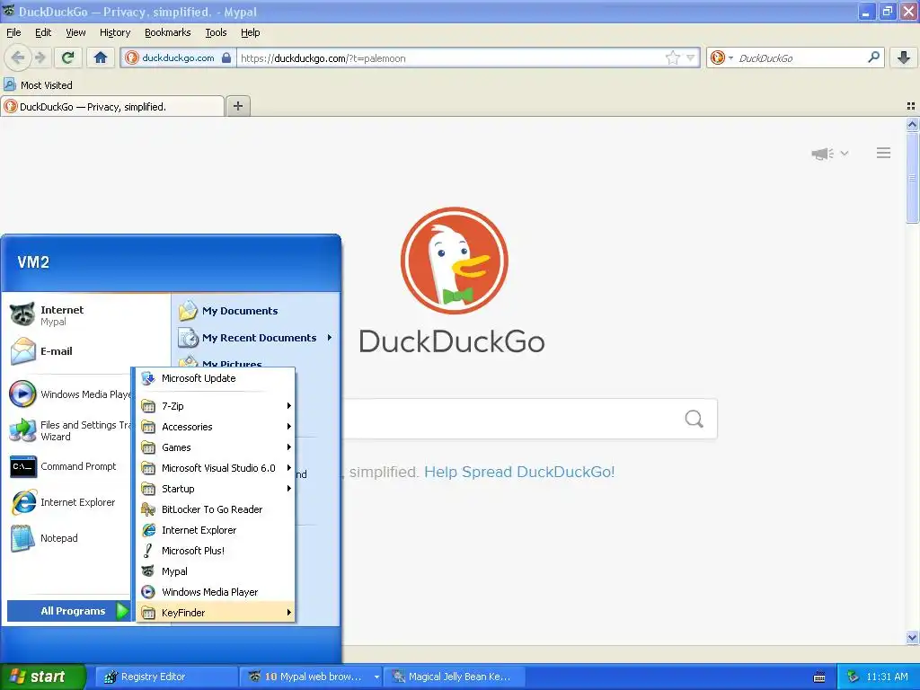Image resolution: width=920 pixels, height=690 pixels.
Task: Switch to Registry Editor in taskbar
Action: 166,677
